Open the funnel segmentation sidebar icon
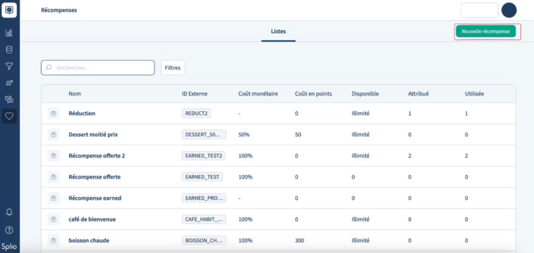Screen dimensions: 534x253 pos(9,66)
